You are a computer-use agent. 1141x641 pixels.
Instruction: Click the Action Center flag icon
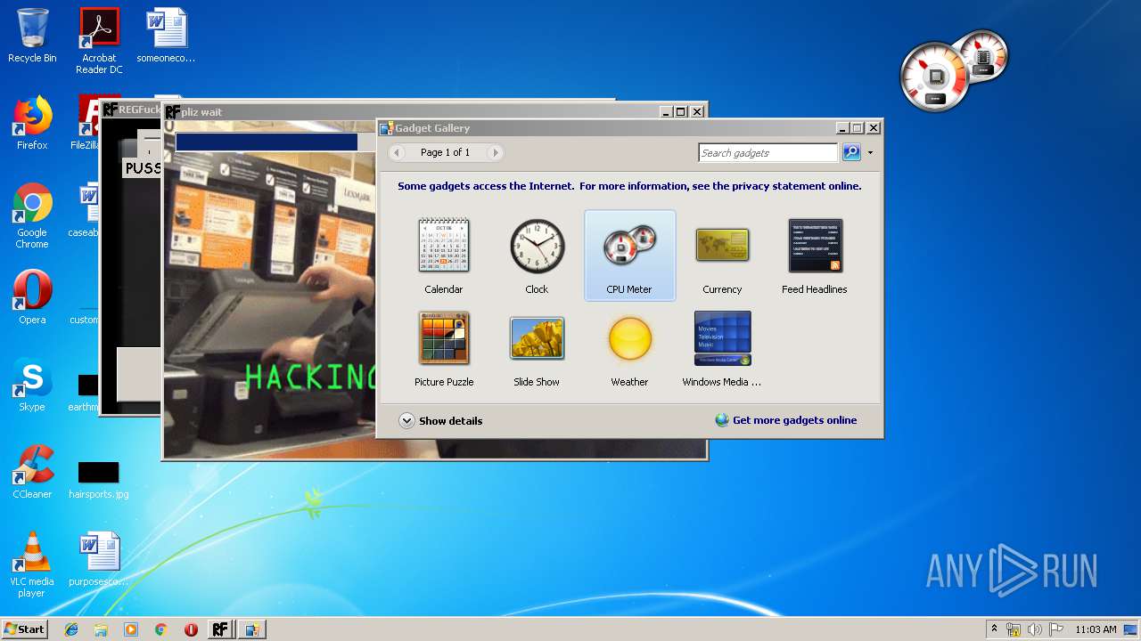(1056, 629)
